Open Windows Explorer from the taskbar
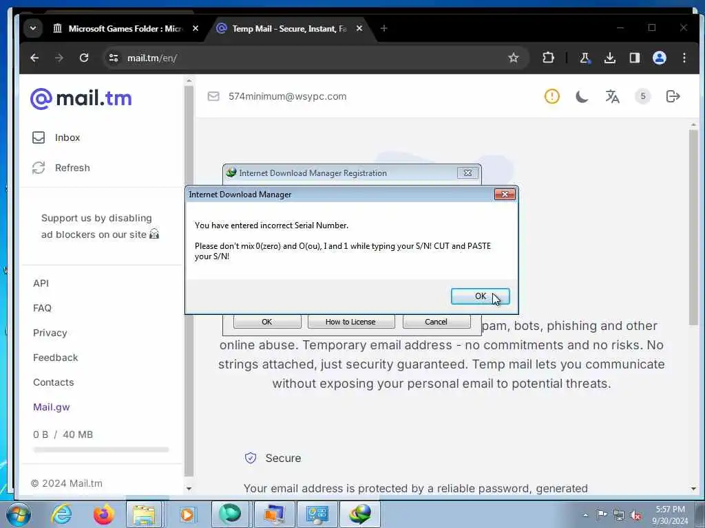 (x=144, y=514)
